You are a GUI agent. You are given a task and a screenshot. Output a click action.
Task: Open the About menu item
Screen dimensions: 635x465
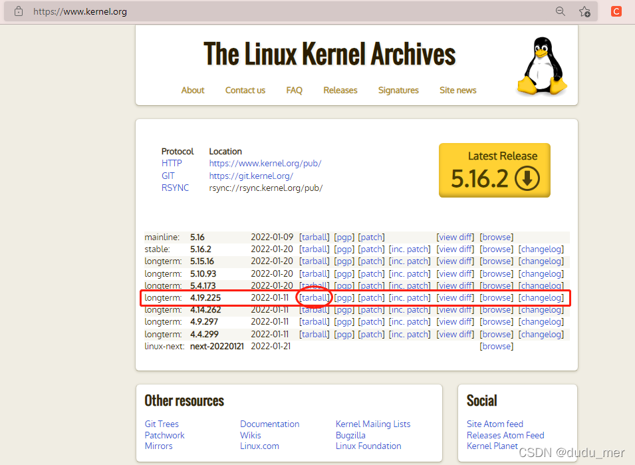[x=193, y=90]
